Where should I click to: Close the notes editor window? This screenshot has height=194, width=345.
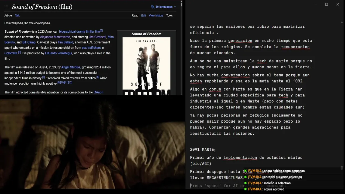coord(337,4)
